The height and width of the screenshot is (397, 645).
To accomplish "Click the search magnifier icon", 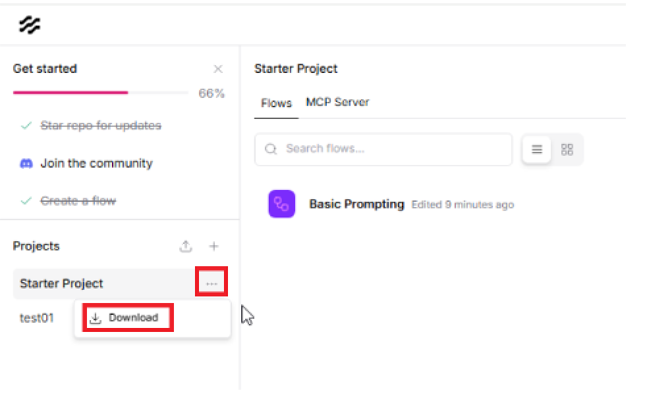I will (x=271, y=149).
